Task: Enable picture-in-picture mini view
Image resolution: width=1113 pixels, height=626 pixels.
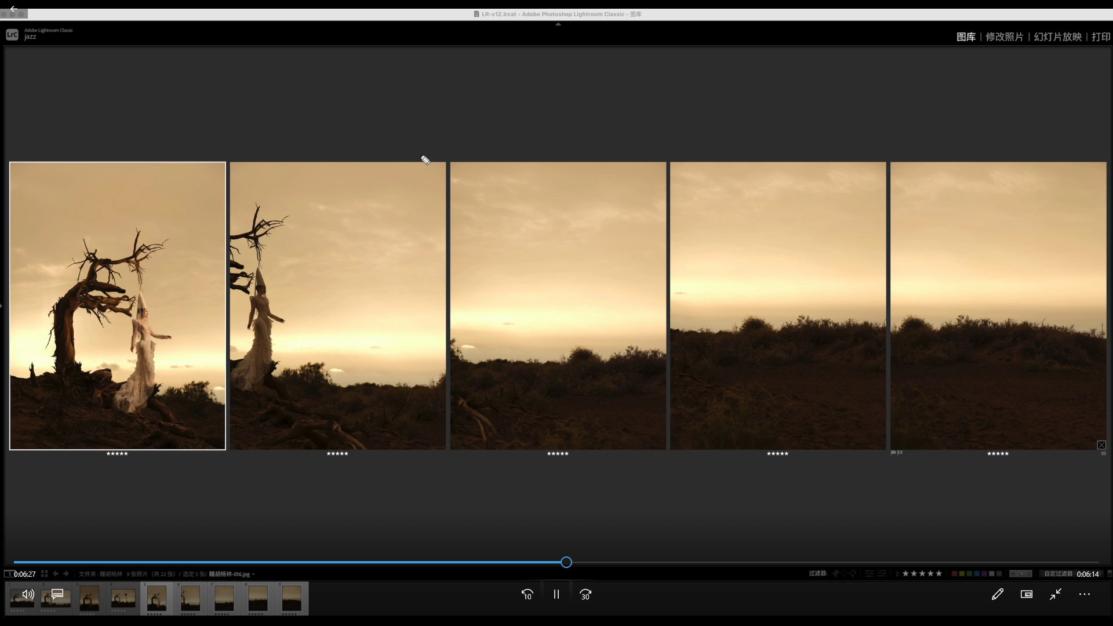Action: click(1027, 595)
